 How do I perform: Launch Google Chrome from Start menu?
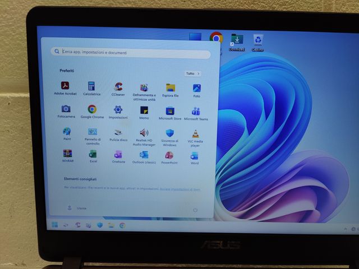click(92, 112)
